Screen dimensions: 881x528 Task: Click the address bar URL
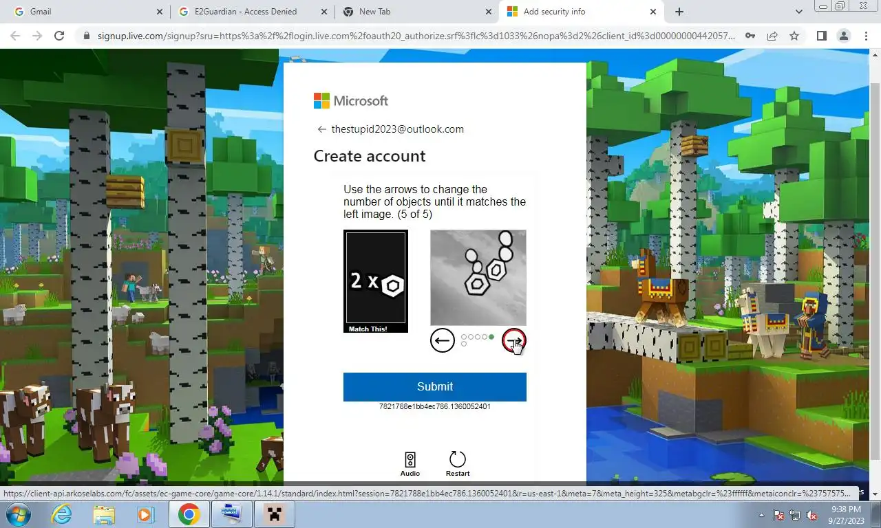(416, 36)
